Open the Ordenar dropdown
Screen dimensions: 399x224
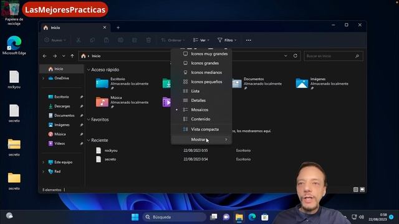pos(173,40)
